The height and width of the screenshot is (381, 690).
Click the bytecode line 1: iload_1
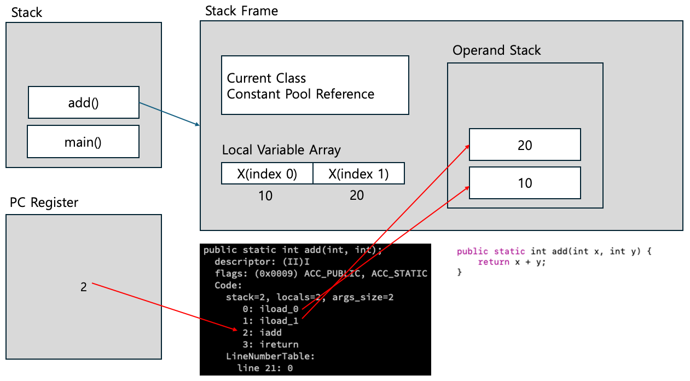(x=270, y=321)
